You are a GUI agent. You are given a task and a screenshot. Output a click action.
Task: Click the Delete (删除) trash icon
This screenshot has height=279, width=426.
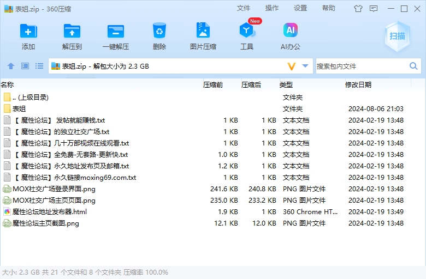[x=159, y=31]
